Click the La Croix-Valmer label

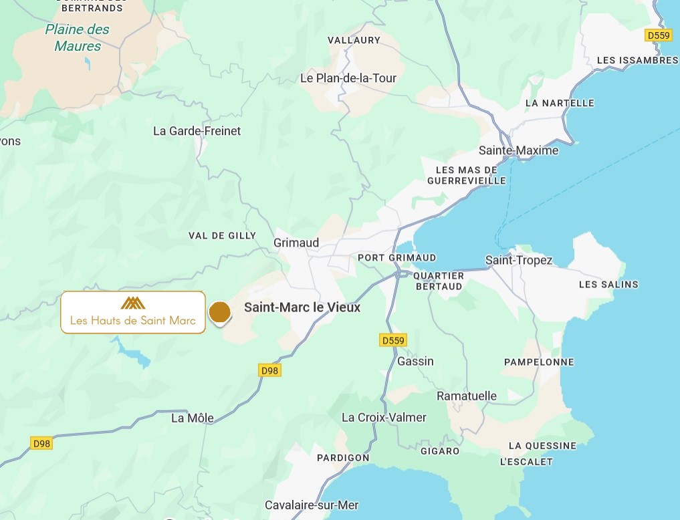384,417
